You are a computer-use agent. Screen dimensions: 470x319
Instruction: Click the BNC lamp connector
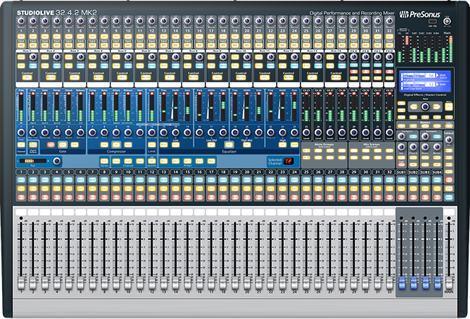(447, 21)
